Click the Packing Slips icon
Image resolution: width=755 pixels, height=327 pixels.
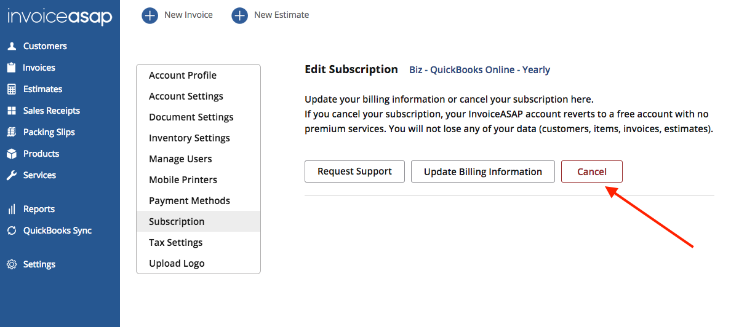(11, 132)
